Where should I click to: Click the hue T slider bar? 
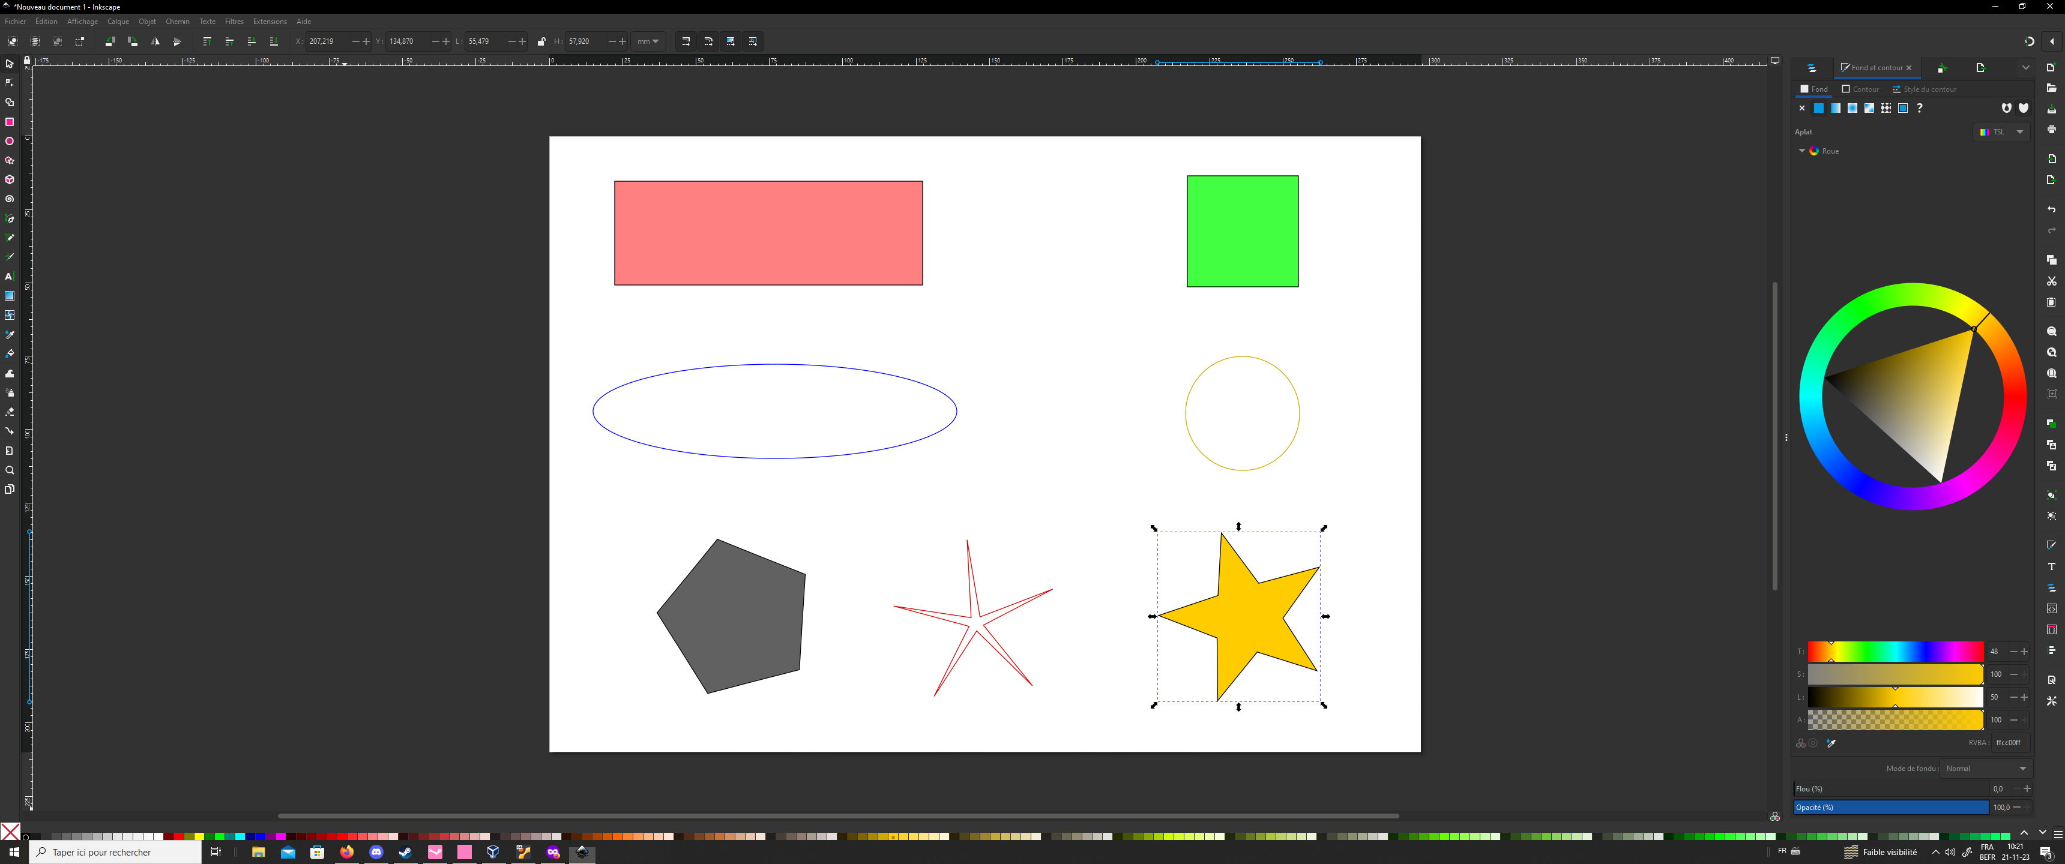click(1895, 652)
